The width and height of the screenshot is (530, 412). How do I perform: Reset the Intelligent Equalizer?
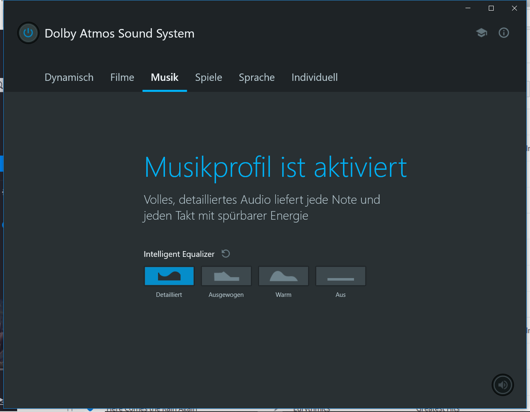coord(226,254)
